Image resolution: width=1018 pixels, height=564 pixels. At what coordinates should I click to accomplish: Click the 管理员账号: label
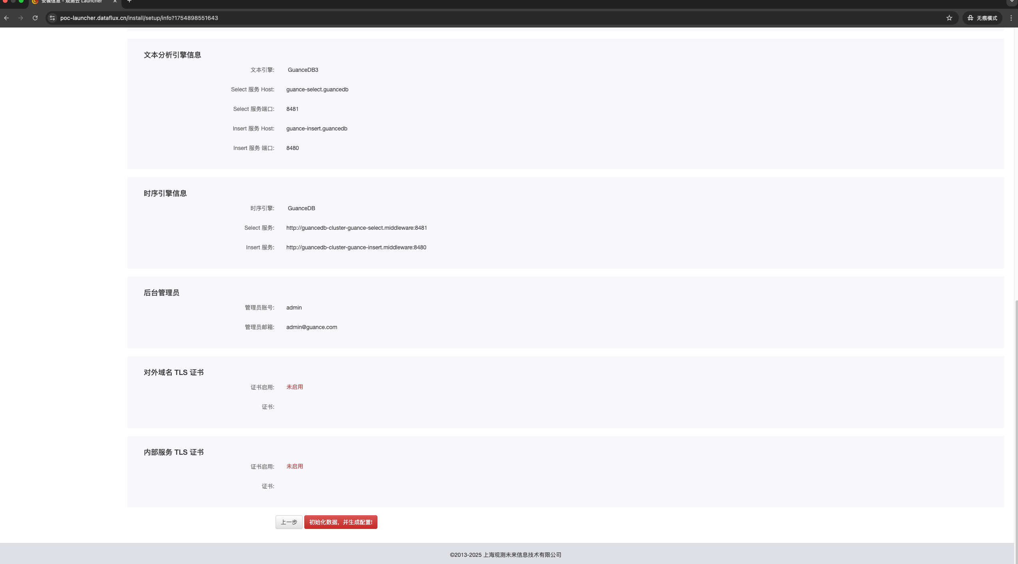260,308
